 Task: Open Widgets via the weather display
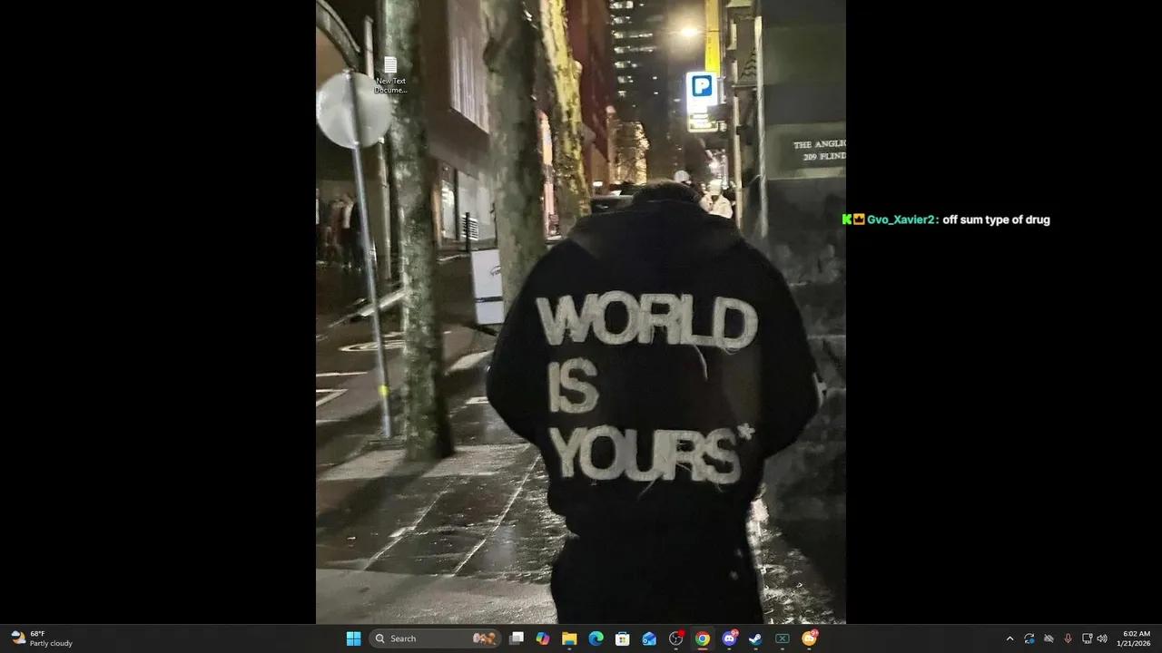(x=36, y=638)
